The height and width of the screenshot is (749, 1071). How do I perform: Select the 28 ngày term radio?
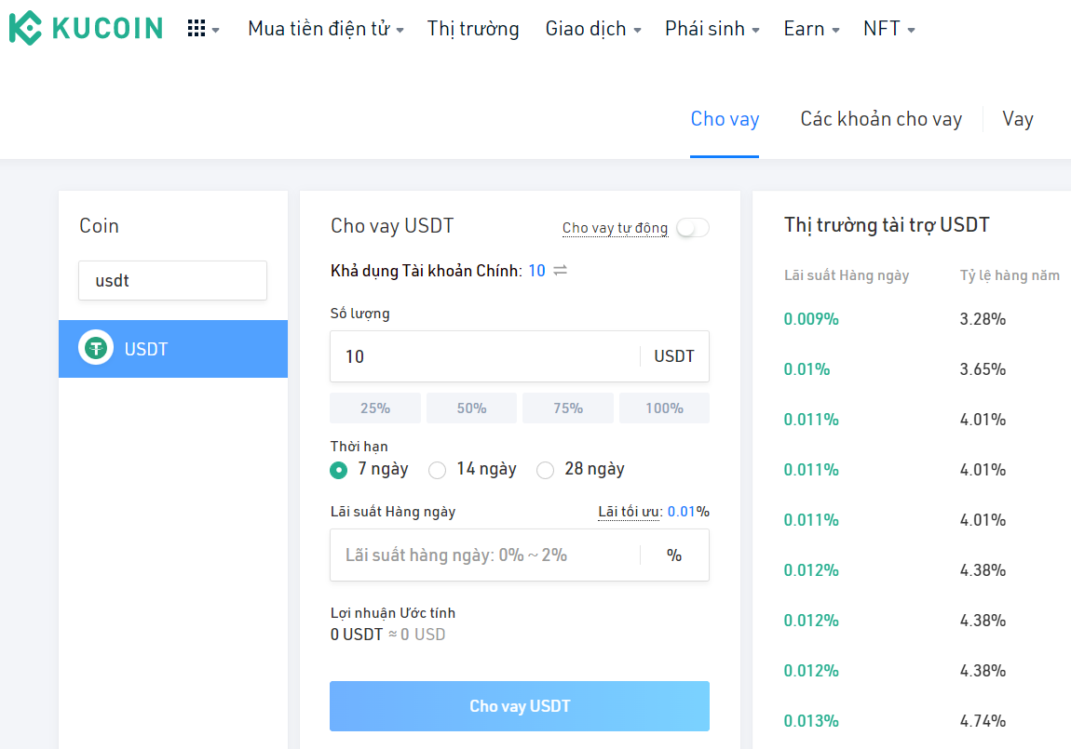[545, 470]
